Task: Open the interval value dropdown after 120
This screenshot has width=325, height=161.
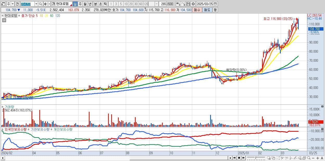Action: click(157, 4)
